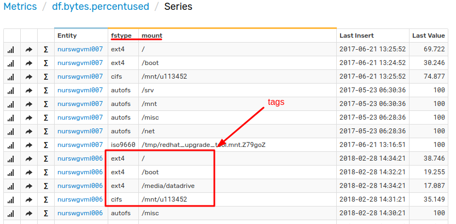This screenshot has width=456, height=224.
Task: Open chart icon for the /boot row of nurswgvml007
Action: (11, 63)
